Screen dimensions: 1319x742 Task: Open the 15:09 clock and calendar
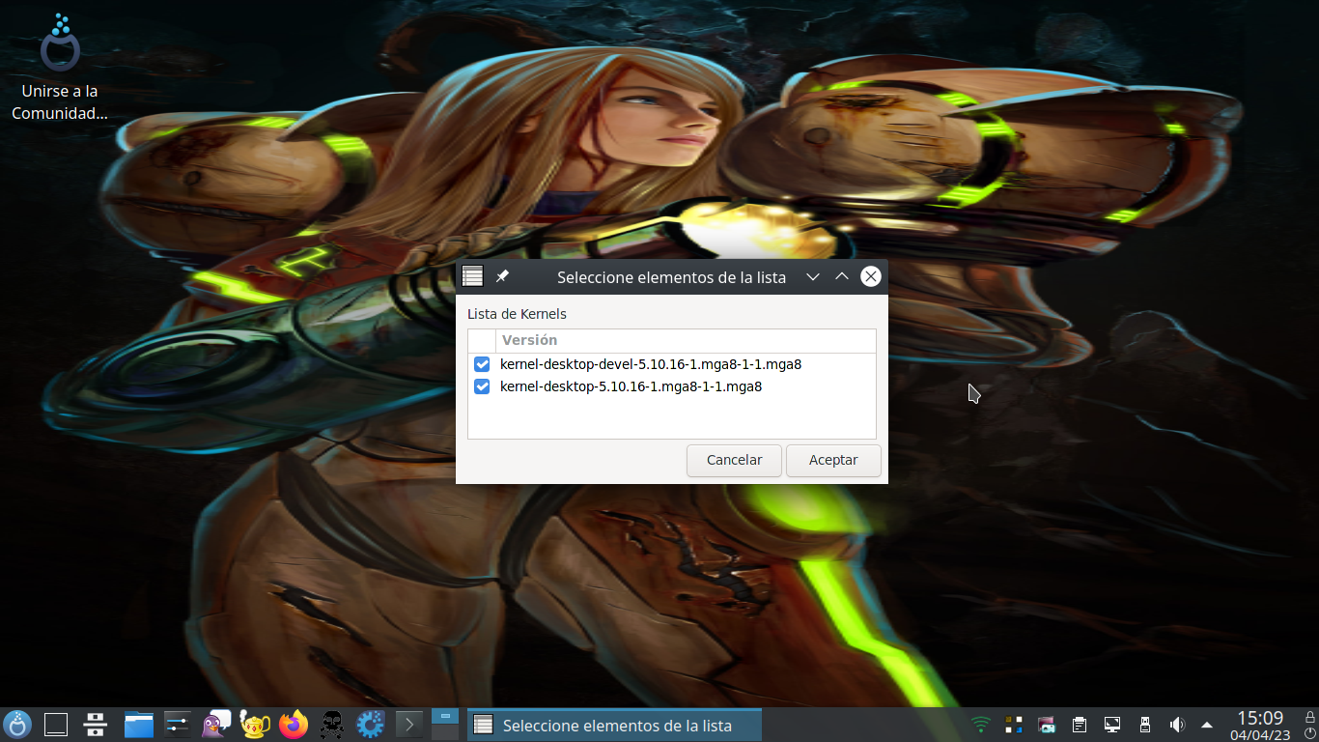(x=1260, y=725)
